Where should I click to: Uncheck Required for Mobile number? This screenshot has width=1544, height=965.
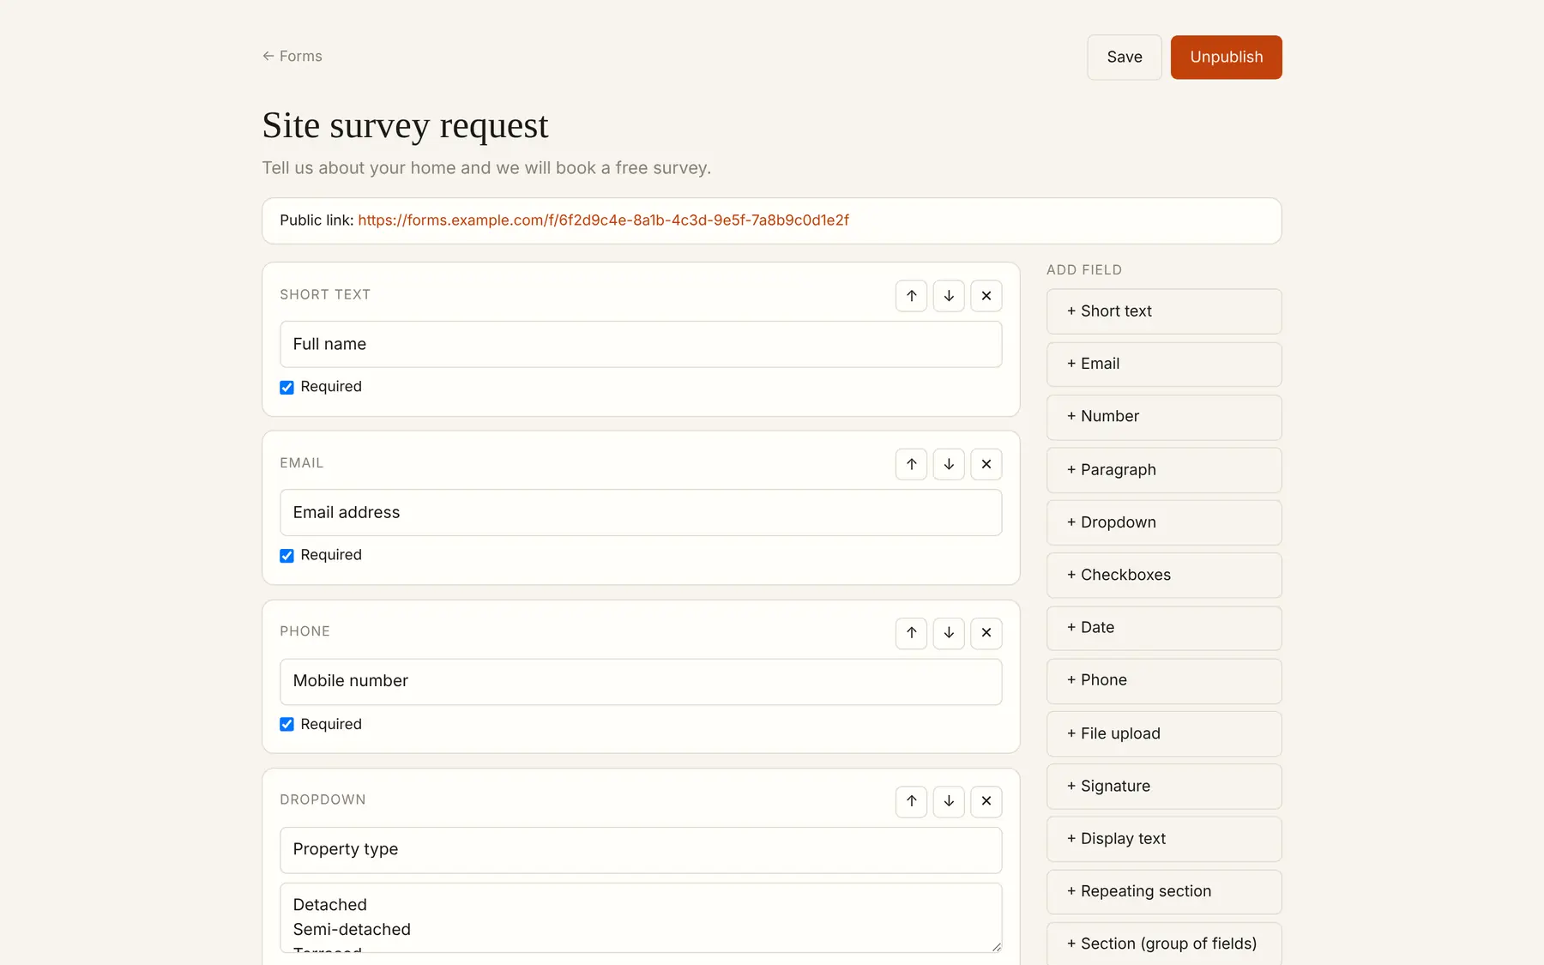(x=286, y=725)
